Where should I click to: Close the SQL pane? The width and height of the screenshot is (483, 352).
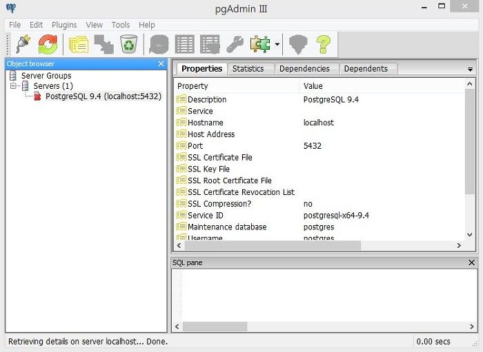[x=471, y=262]
